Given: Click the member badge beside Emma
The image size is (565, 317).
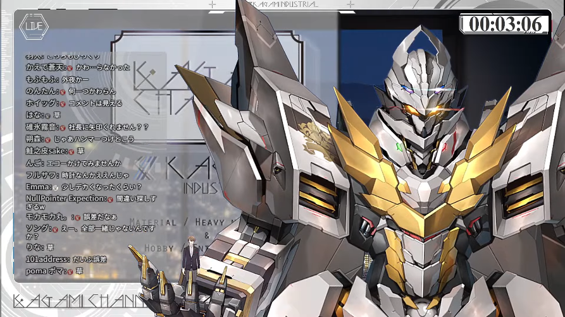Looking at the screenshot, I should pos(55,188).
